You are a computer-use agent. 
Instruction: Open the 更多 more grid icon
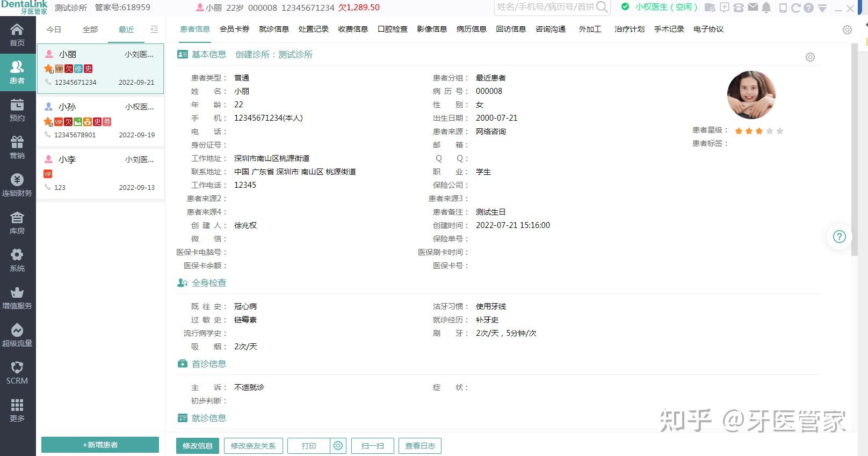pyautogui.click(x=17, y=410)
